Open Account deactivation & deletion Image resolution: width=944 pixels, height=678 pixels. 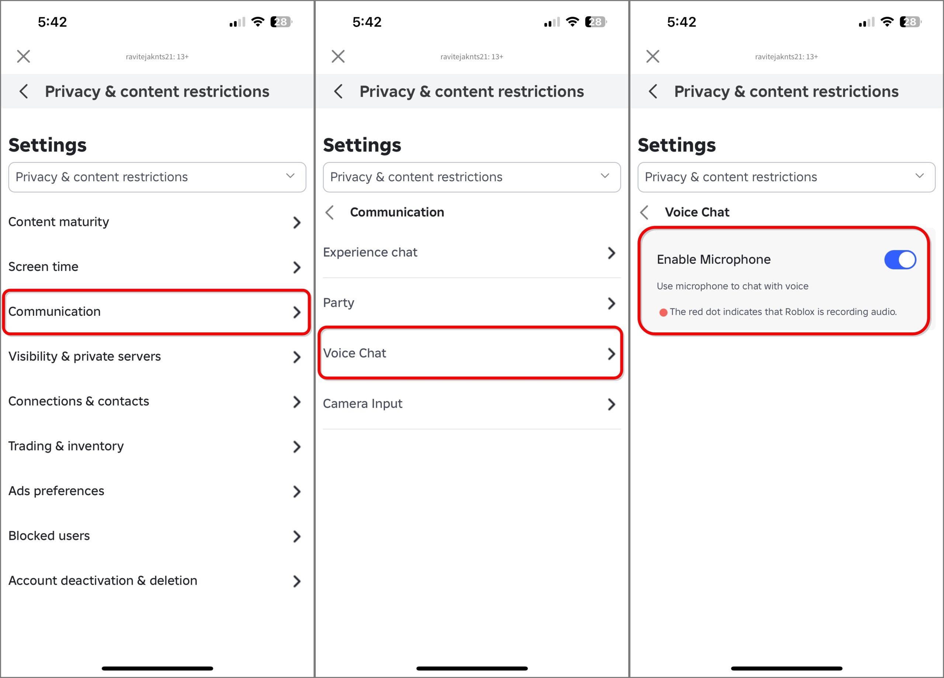[x=156, y=581]
